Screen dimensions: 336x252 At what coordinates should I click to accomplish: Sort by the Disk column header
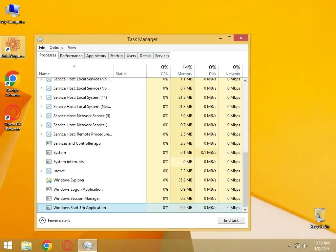207,71
